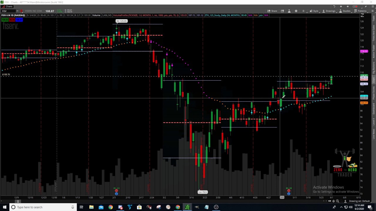This screenshot has height=211, width=376.
Task: Click the taskbar clock showing 12:14 AM
Action: [x=359, y=207]
